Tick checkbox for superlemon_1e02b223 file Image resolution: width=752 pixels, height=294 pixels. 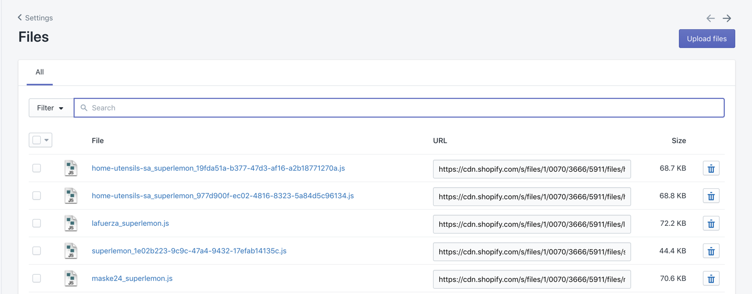click(x=36, y=251)
